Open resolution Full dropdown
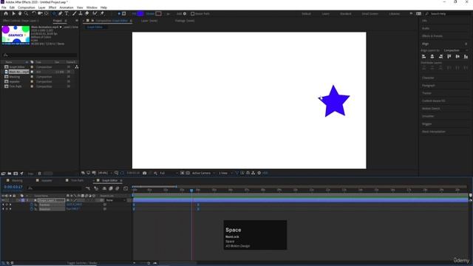Viewport: 473px width, 266px height. 169,173
